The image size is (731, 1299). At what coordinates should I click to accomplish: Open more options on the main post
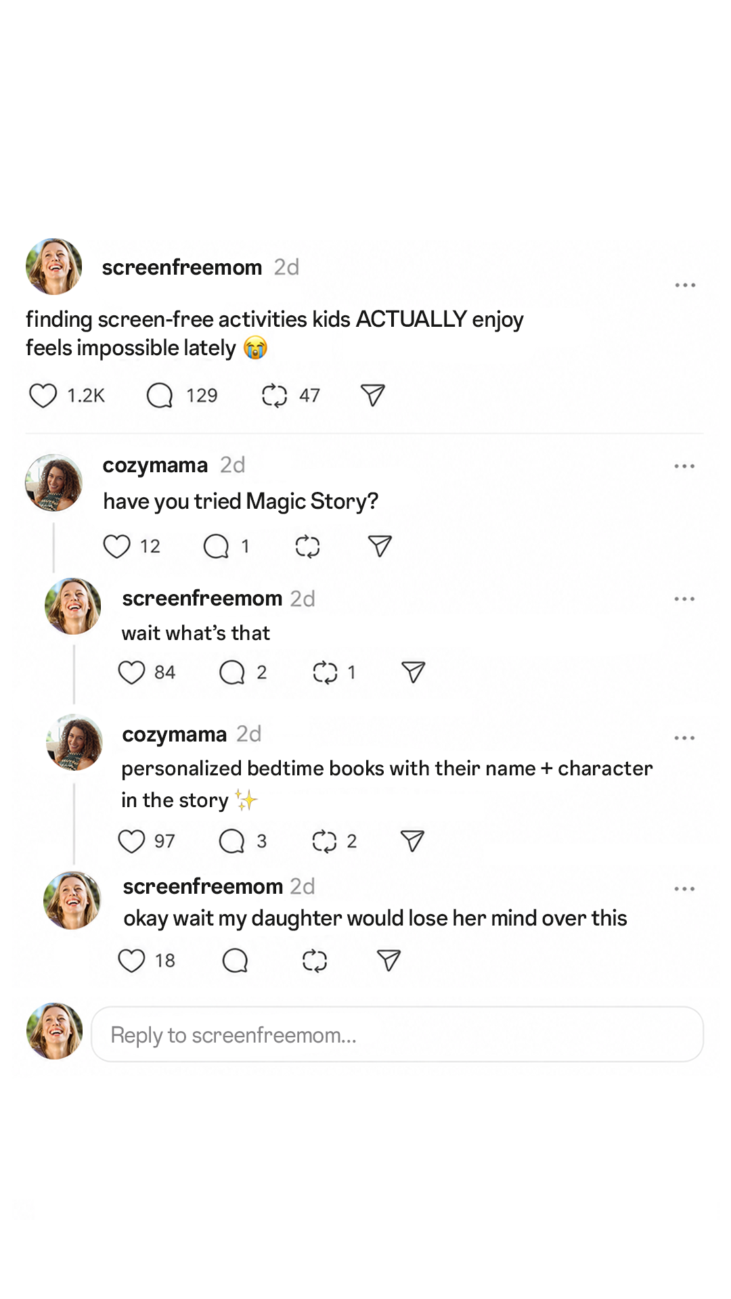click(685, 286)
